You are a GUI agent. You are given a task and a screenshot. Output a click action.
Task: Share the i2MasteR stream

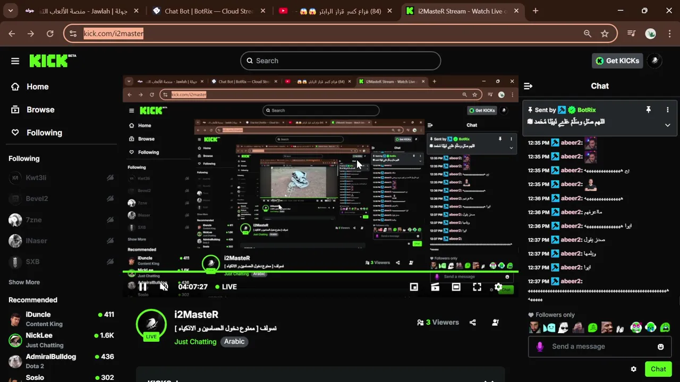point(473,322)
